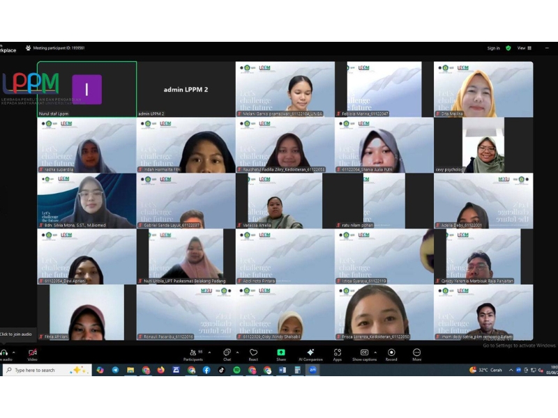Image resolution: width=558 pixels, height=418 pixels.
Task: Select Fitria Afriliani's video tile
Action: click(86, 312)
